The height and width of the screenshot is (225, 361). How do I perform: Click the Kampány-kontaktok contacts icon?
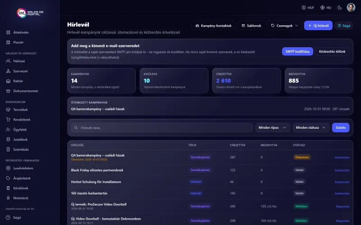click(x=197, y=26)
